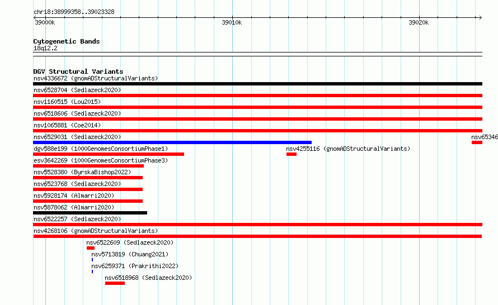Open variant dgv588e199 1000Genomes Phase1 label
Viewport: 498px width, 305px height.
tap(101, 149)
